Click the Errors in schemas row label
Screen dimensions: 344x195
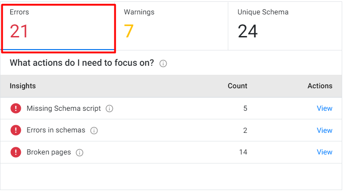[x=56, y=130]
